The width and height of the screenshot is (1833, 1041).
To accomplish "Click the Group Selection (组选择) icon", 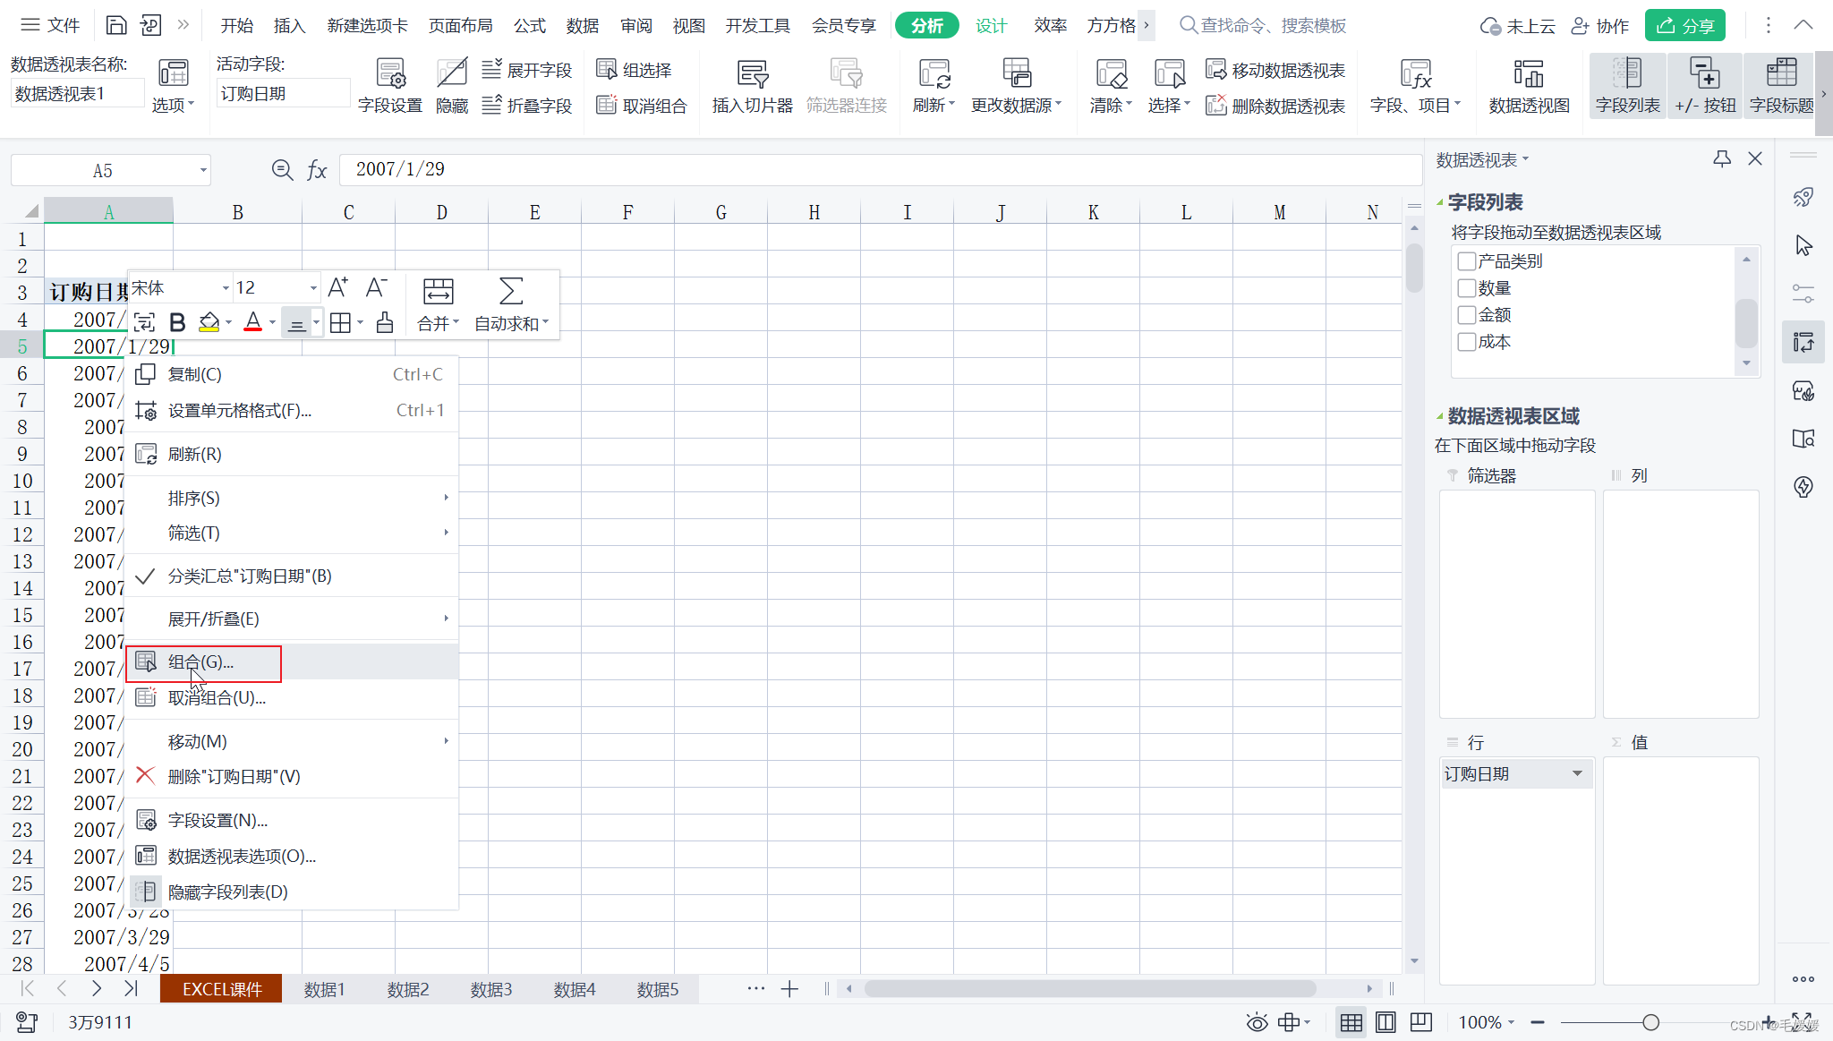I will pos(607,70).
